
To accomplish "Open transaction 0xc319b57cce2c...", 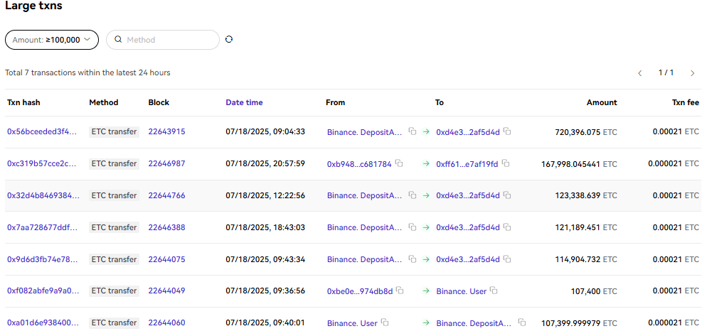I will point(42,164).
